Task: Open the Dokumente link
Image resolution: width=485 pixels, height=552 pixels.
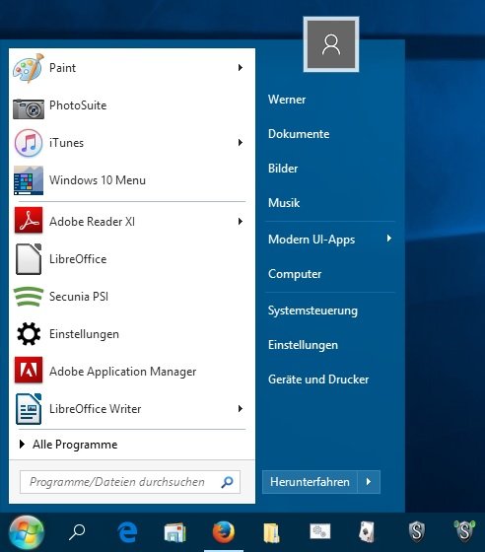Action: click(299, 134)
